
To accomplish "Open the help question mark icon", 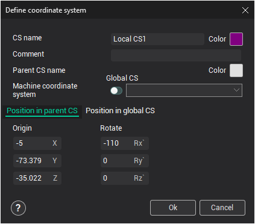I will 18,208.
